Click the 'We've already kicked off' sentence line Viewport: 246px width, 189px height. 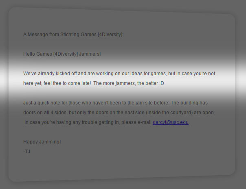119,74
